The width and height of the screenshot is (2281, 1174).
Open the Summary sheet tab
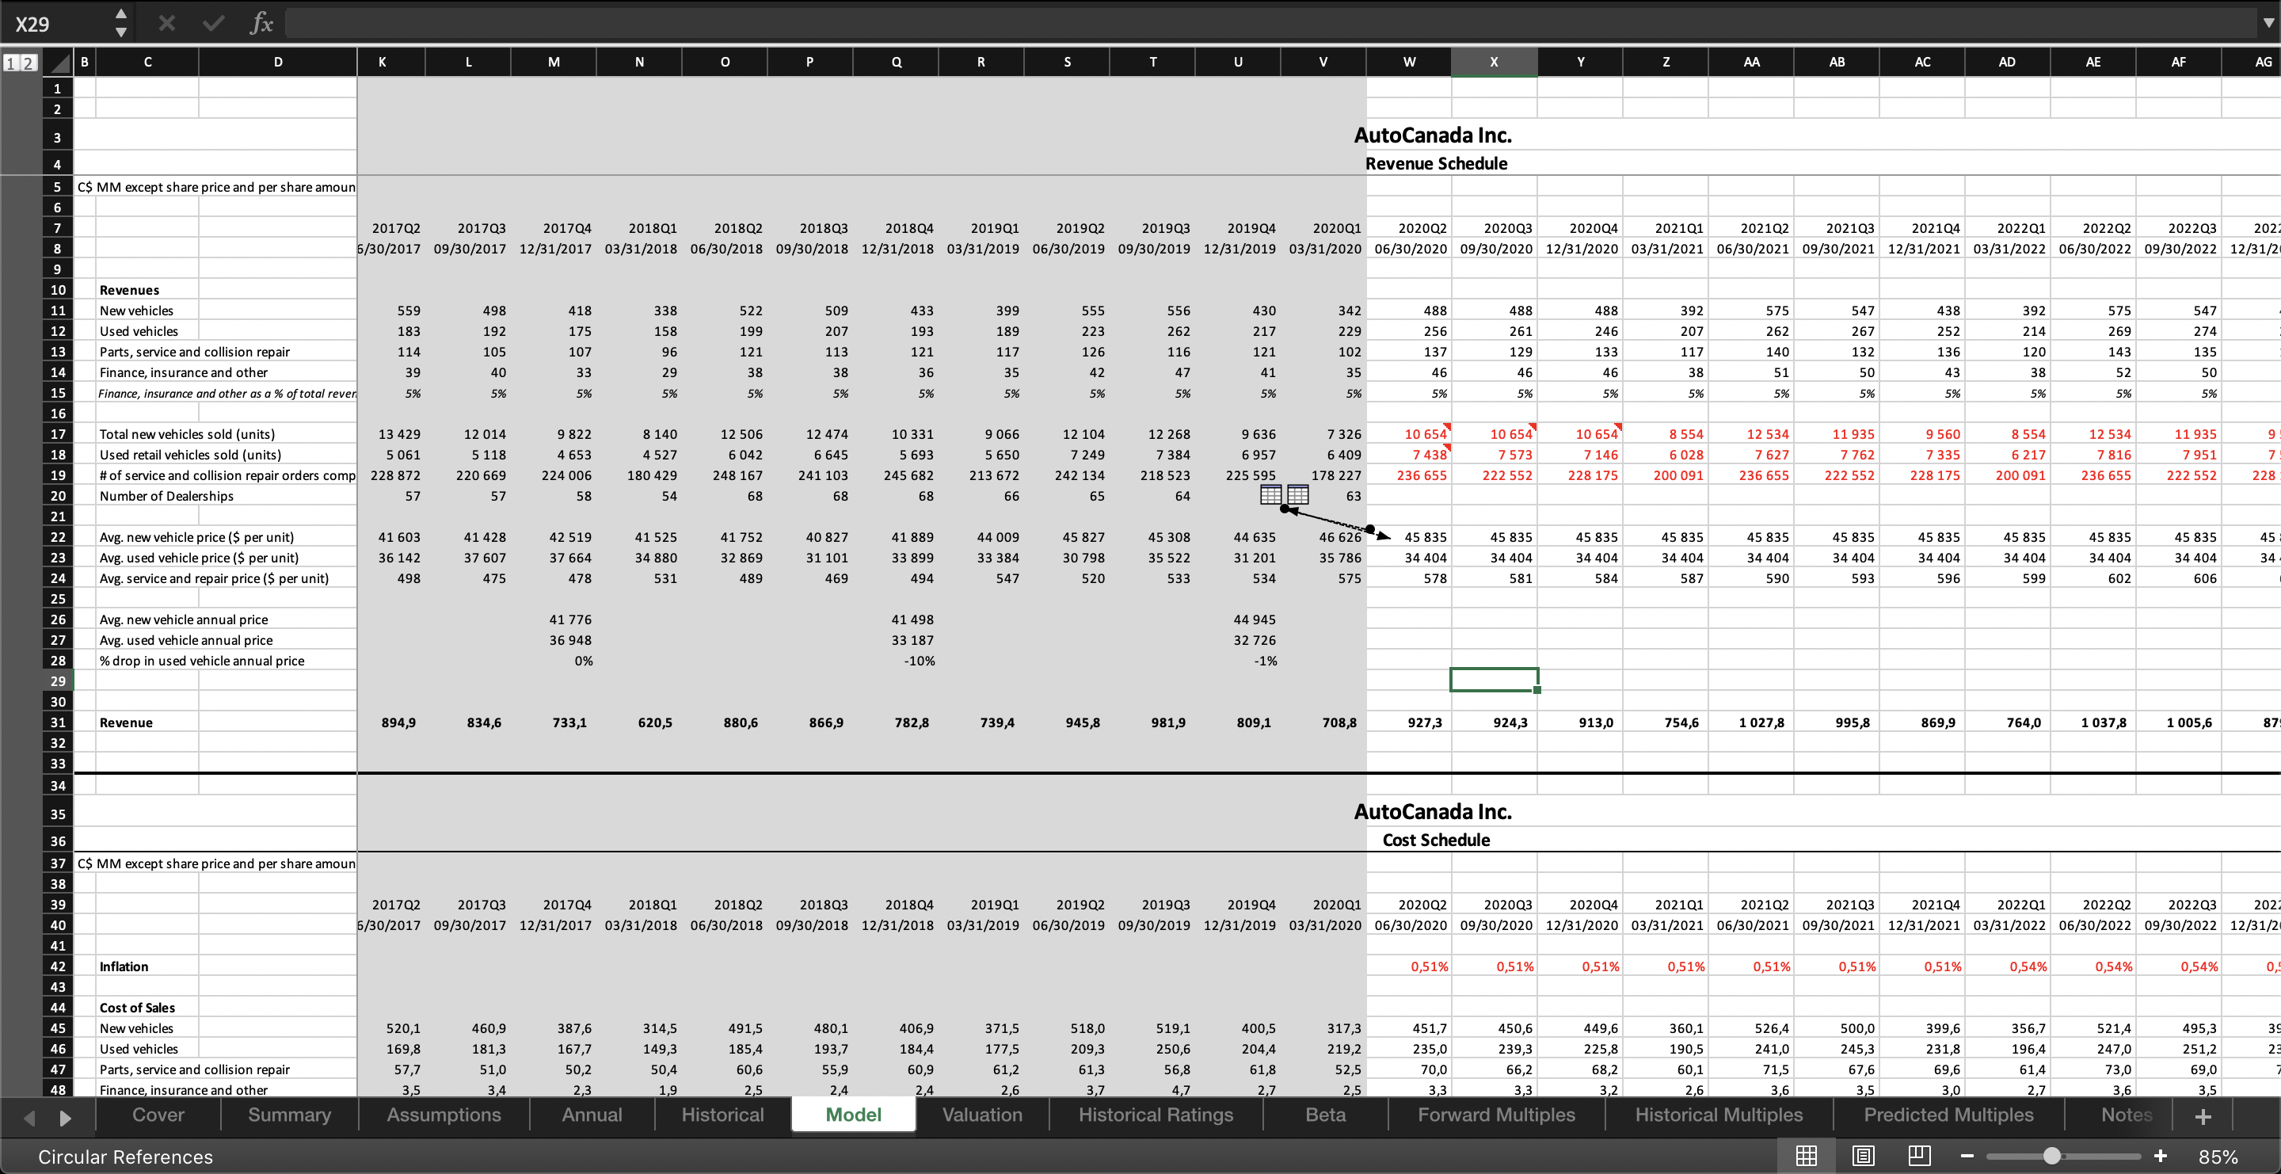[x=290, y=1115]
